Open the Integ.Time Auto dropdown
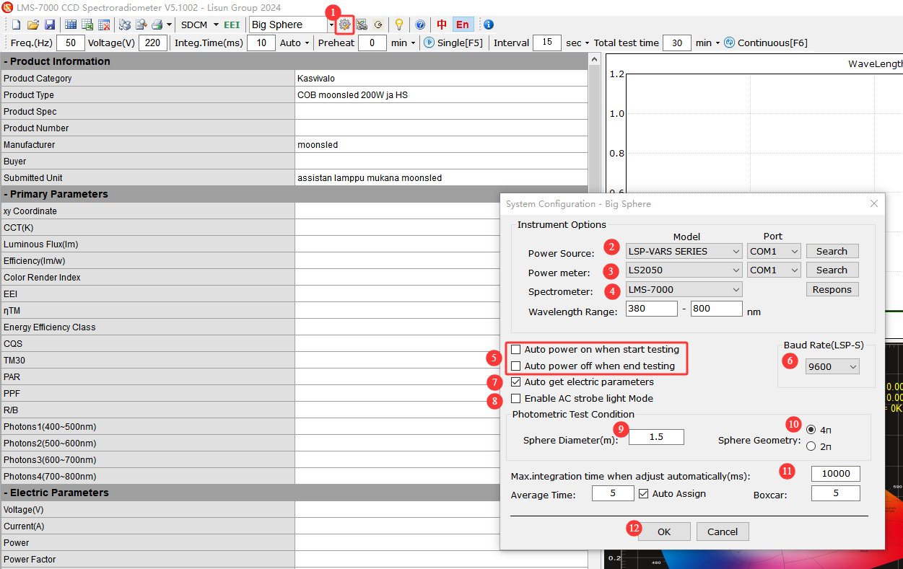Image resolution: width=903 pixels, height=569 pixels. (307, 43)
